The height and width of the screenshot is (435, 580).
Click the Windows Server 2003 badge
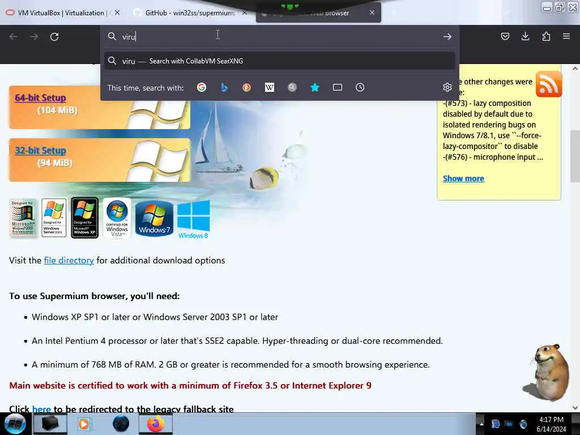pyautogui.click(x=54, y=217)
